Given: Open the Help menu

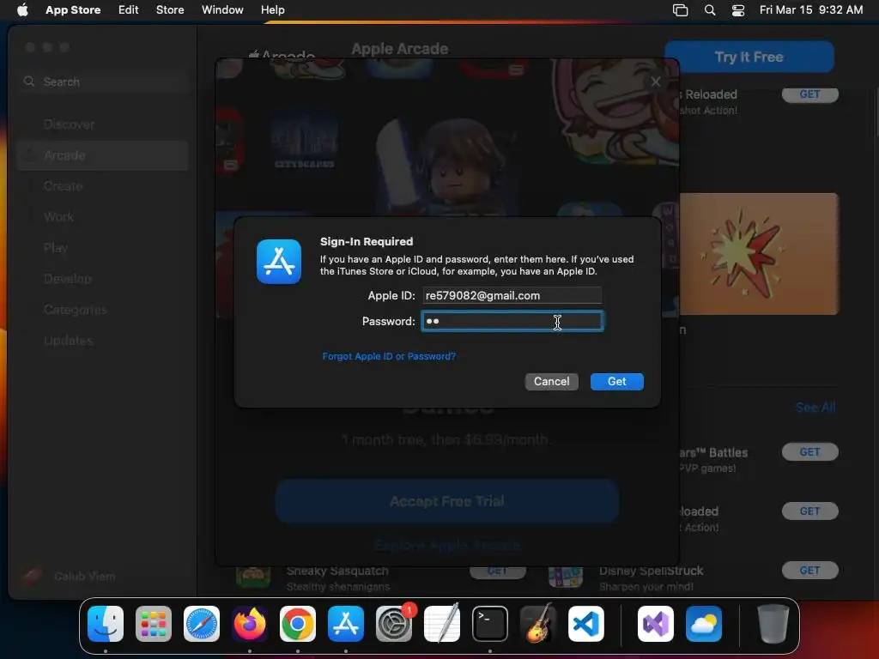Looking at the screenshot, I should point(272,10).
